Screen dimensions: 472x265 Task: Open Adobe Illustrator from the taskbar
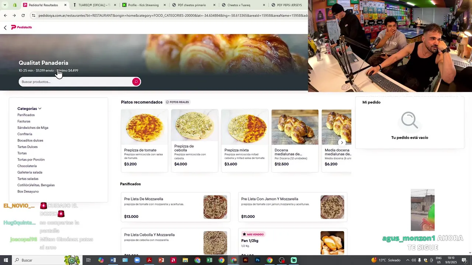(x=246, y=260)
